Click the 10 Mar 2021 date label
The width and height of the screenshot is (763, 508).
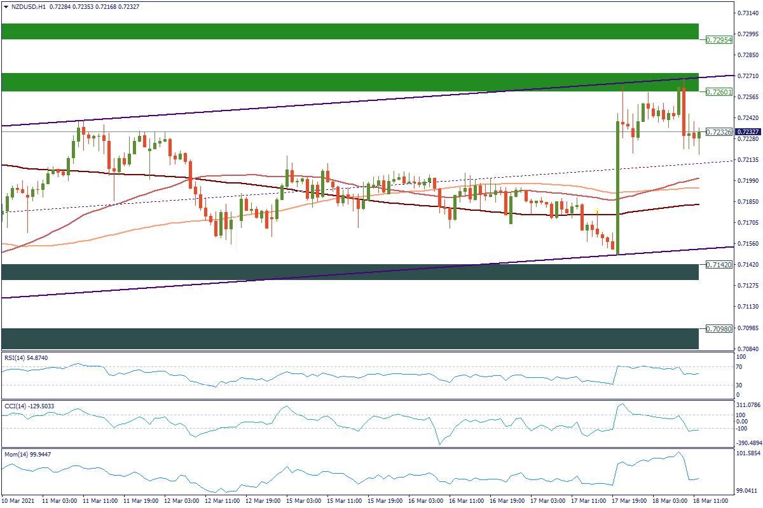(17, 501)
